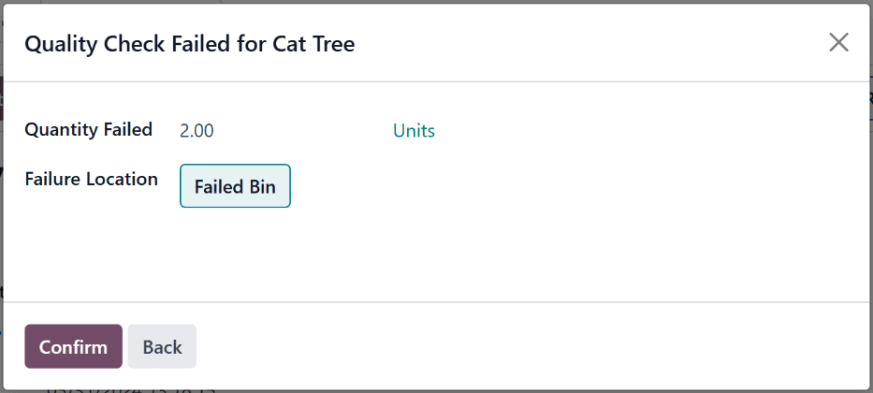873x393 pixels.
Task: Go back with the Back button
Action: pos(162,347)
